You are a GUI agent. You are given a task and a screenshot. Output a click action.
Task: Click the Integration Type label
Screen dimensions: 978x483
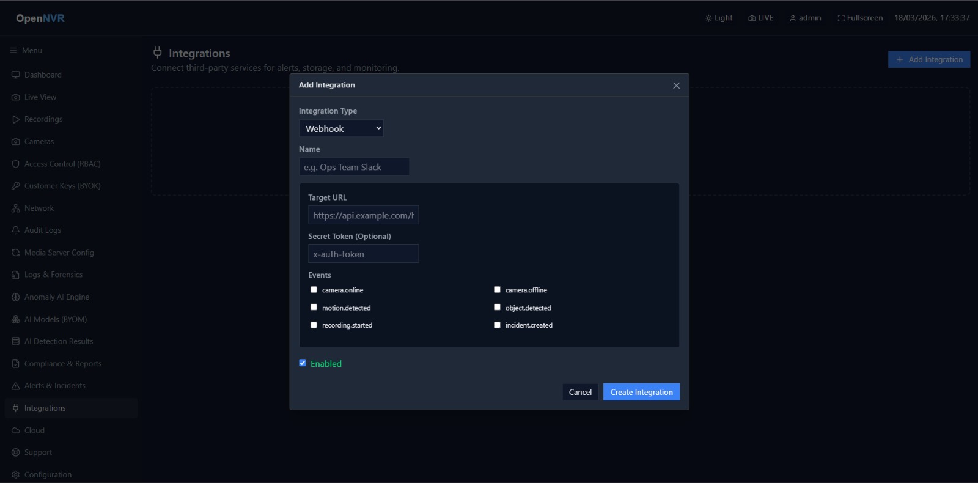coord(328,111)
